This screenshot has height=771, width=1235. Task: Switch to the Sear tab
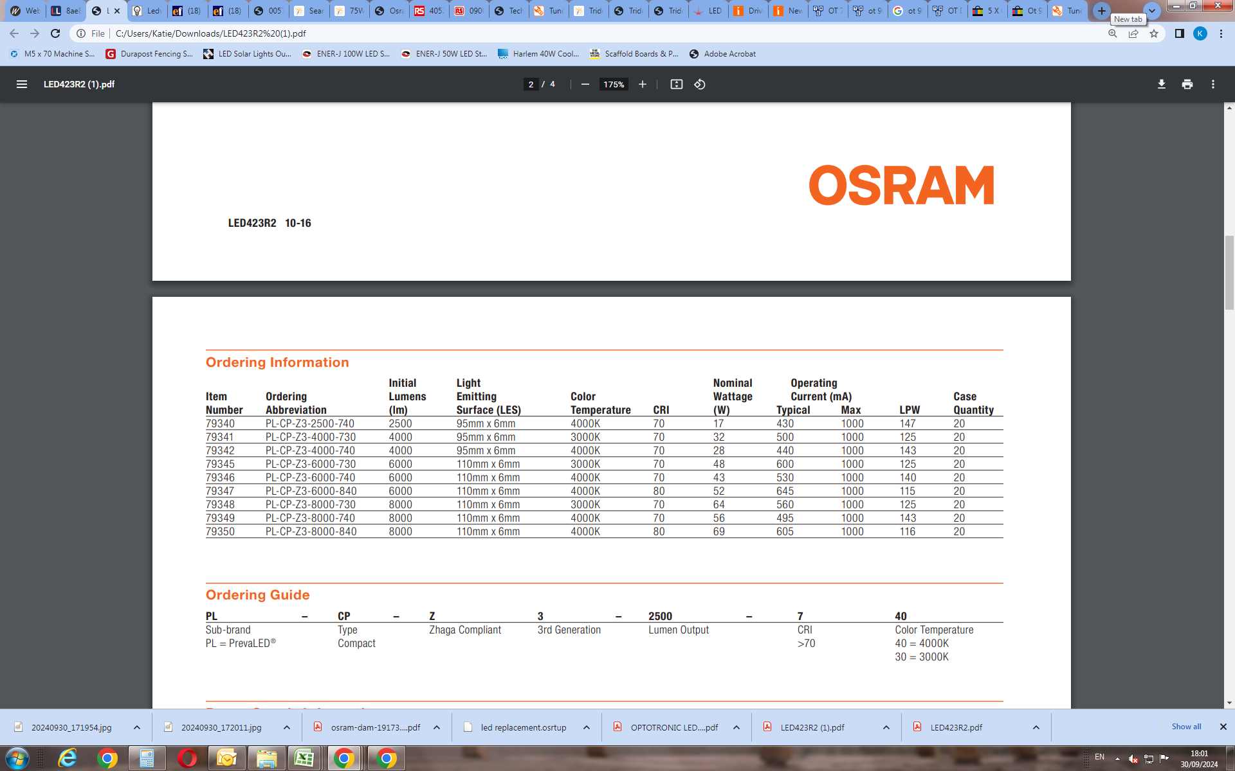point(308,11)
